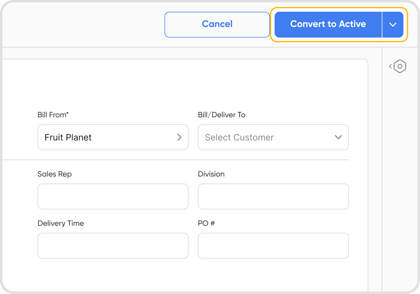Viewport: 420px width, 294px height.
Task: Select the Delivery Time input field
Action: (113, 246)
